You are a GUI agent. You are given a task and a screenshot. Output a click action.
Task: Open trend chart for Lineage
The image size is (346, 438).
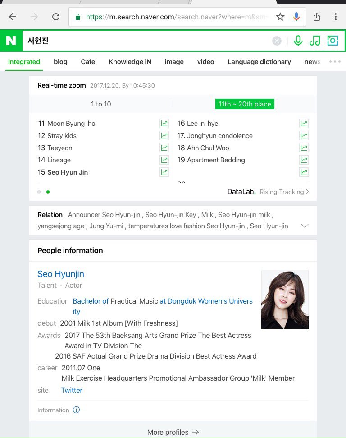pos(164,160)
